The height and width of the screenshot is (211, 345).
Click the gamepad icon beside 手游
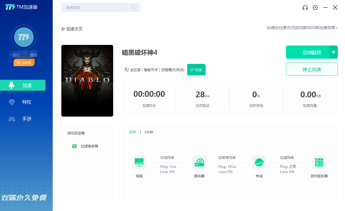[12, 119]
